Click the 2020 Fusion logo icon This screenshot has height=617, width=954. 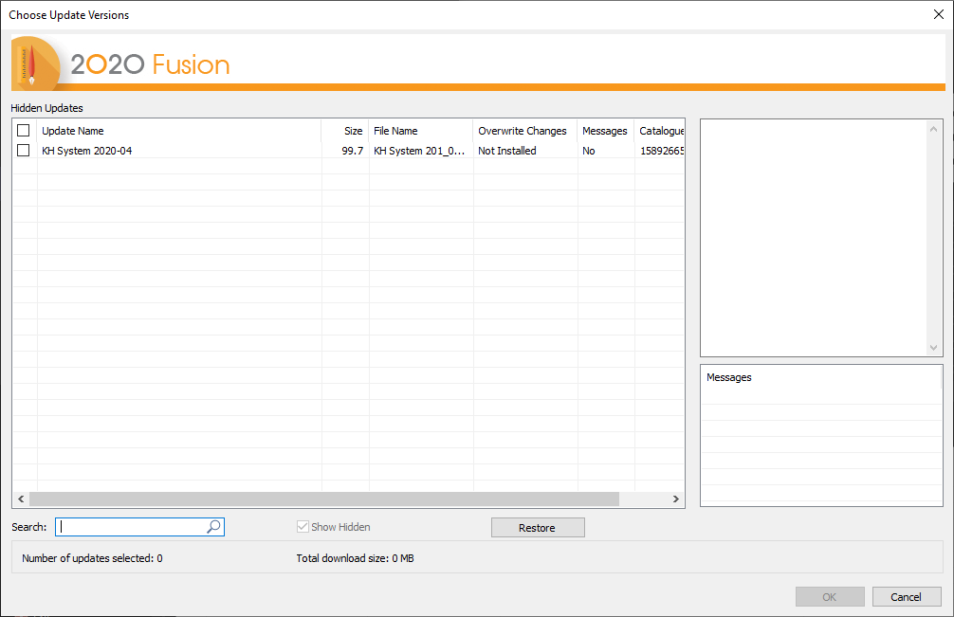tap(32, 63)
